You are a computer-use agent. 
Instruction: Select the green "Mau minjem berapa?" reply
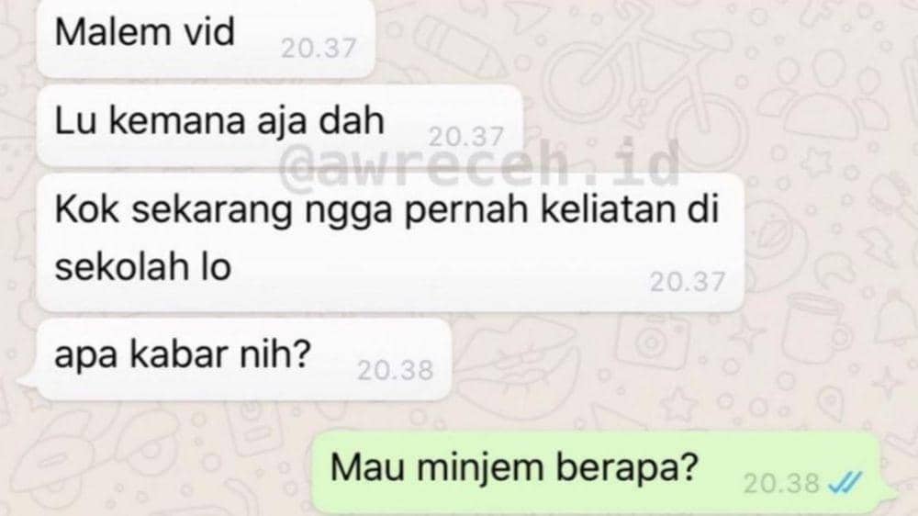[596, 472]
